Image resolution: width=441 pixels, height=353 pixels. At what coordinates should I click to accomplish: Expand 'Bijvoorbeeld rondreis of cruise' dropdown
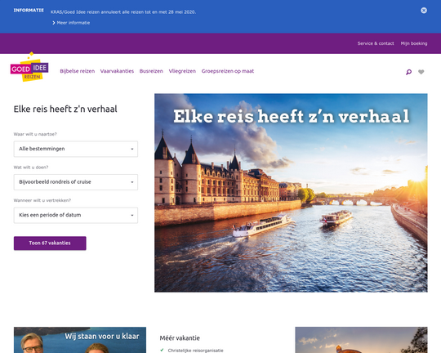point(76,182)
